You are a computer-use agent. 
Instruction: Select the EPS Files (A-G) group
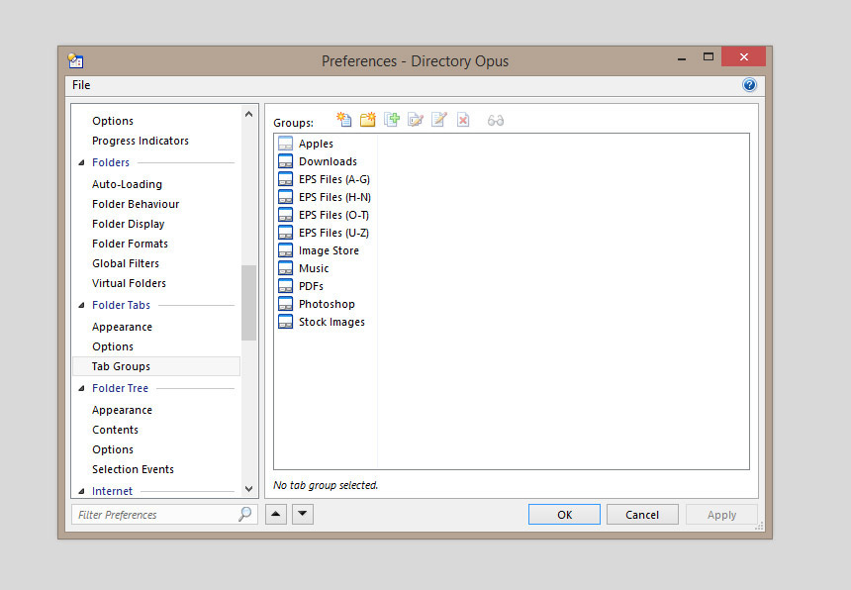334,179
